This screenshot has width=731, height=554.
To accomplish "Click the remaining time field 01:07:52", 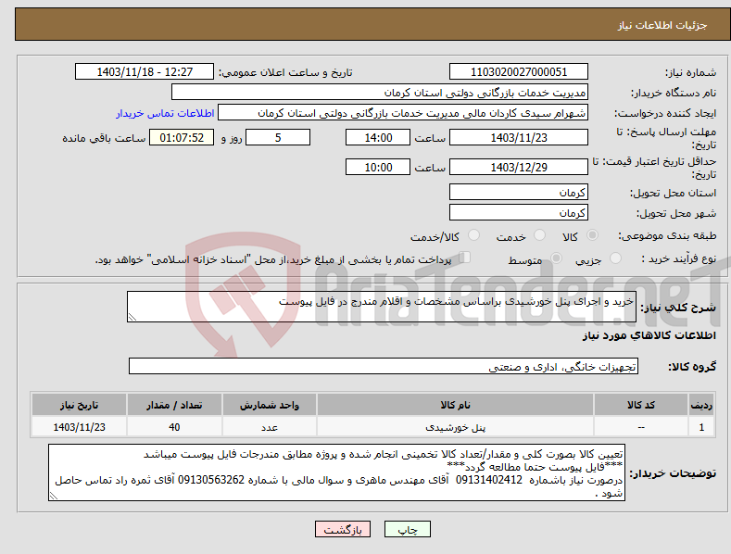I will [182, 137].
